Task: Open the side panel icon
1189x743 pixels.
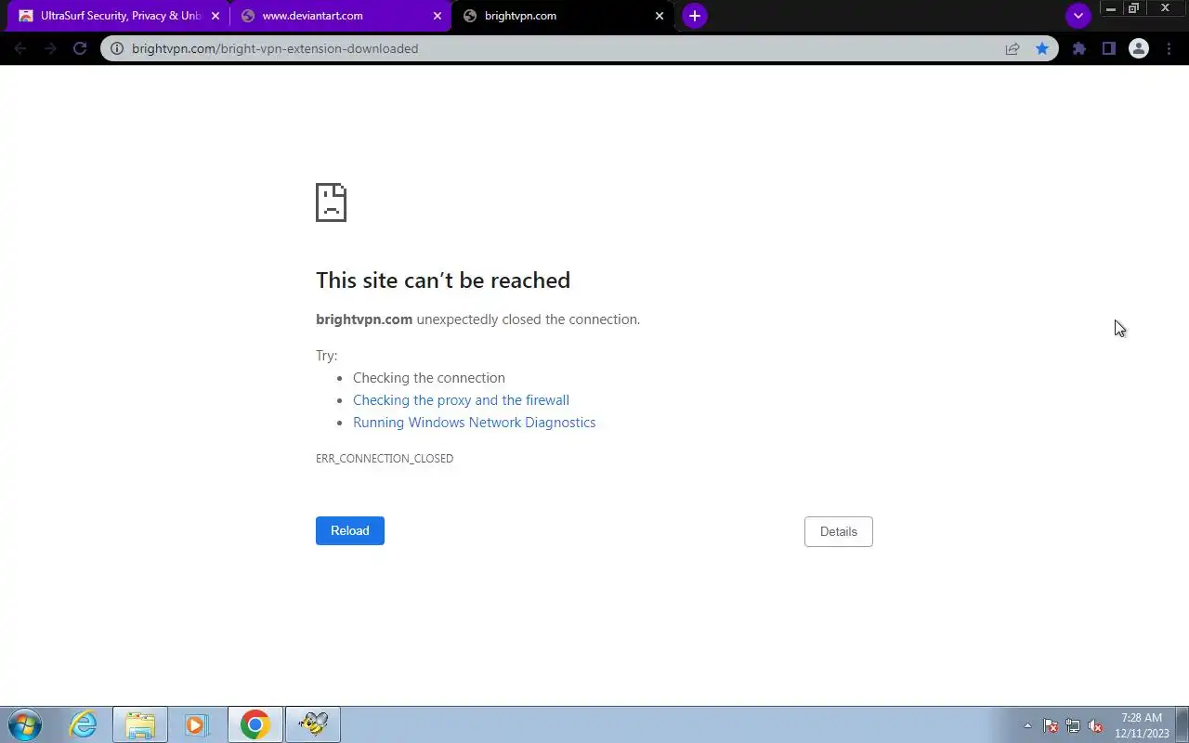Action: (1108, 48)
